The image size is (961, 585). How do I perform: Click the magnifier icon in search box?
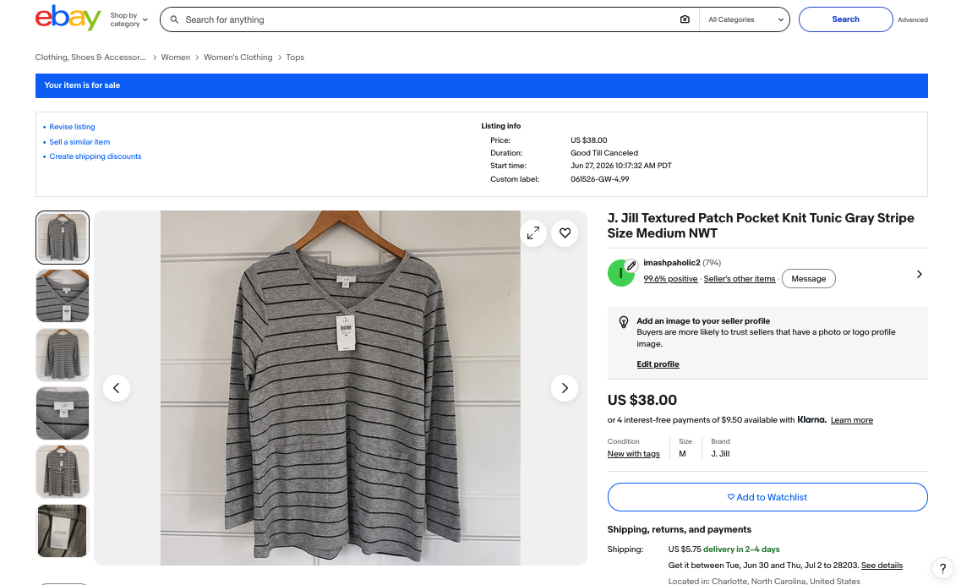coord(174,19)
